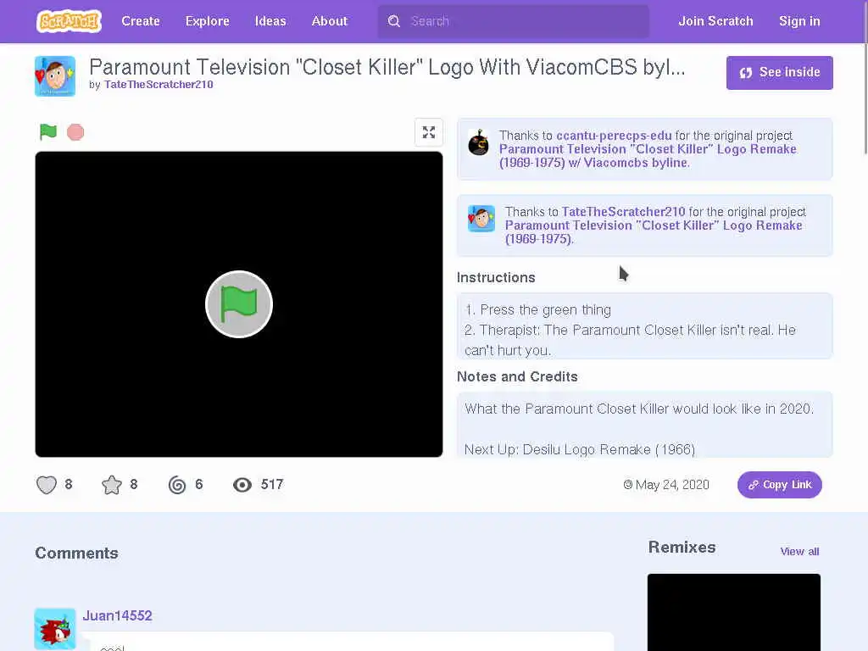The image size is (868, 651).
Task: Click the Comments heading
Action: (76, 553)
